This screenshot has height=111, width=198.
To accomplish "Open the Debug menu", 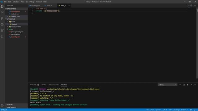I will pyautogui.click(x=32, y=2).
